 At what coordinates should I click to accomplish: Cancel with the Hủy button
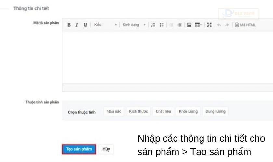point(106,149)
